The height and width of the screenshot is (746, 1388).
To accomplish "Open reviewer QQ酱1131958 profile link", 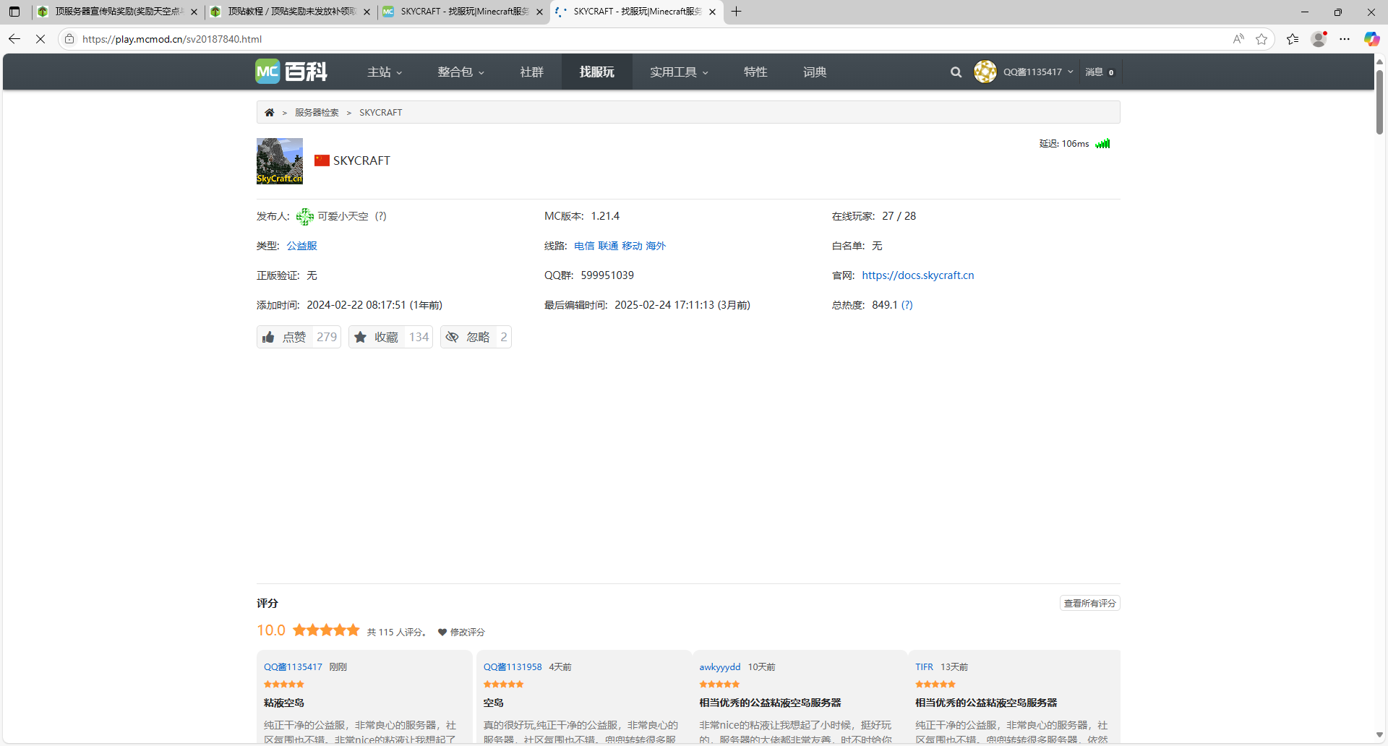I will pos(513,666).
